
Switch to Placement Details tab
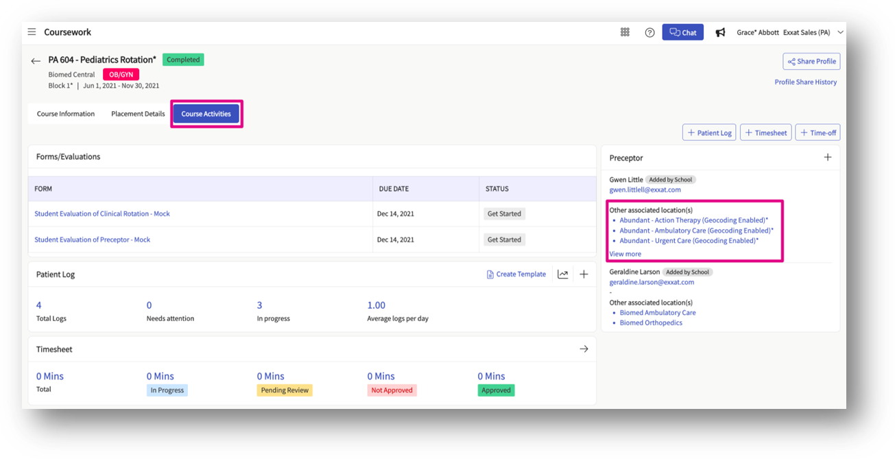click(x=138, y=114)
